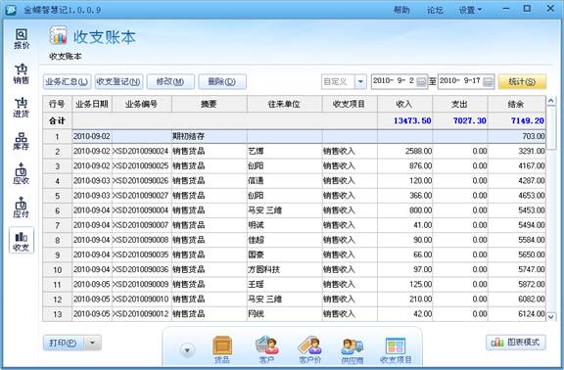Click the 收支项目 column header
This screenshot has width=564, height=370.
350,105
